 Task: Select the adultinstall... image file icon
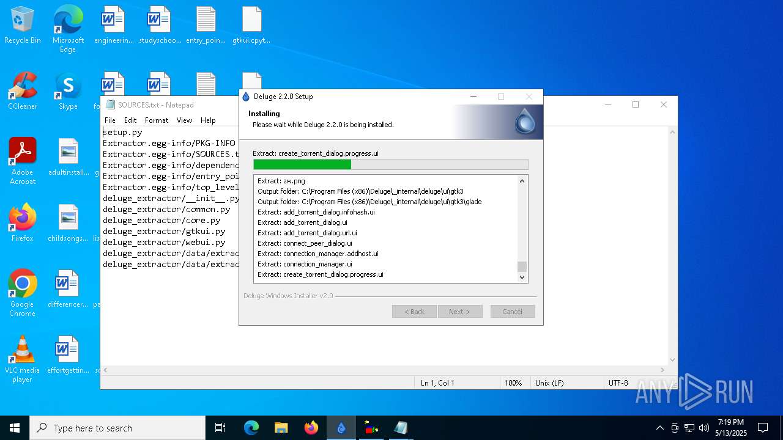68,158
